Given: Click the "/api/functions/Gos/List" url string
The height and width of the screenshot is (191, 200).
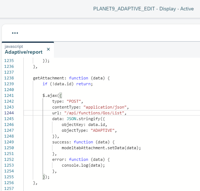Looking at the screenshot, I should (94, 113).
